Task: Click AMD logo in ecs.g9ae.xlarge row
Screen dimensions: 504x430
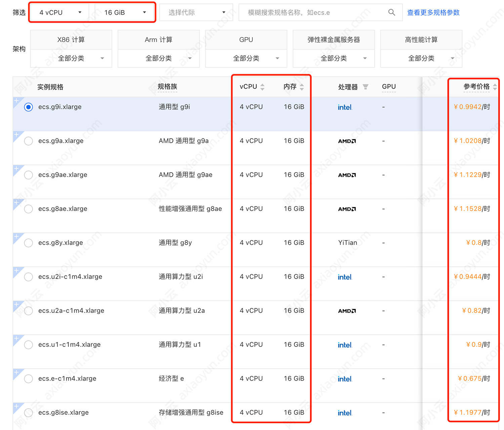Action: click(x=347, y=175)
